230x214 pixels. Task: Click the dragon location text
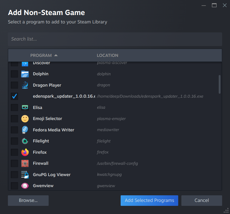(x=103, y=85)
